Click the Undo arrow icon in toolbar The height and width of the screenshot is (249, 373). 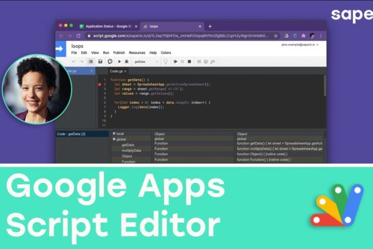(74, 62)
